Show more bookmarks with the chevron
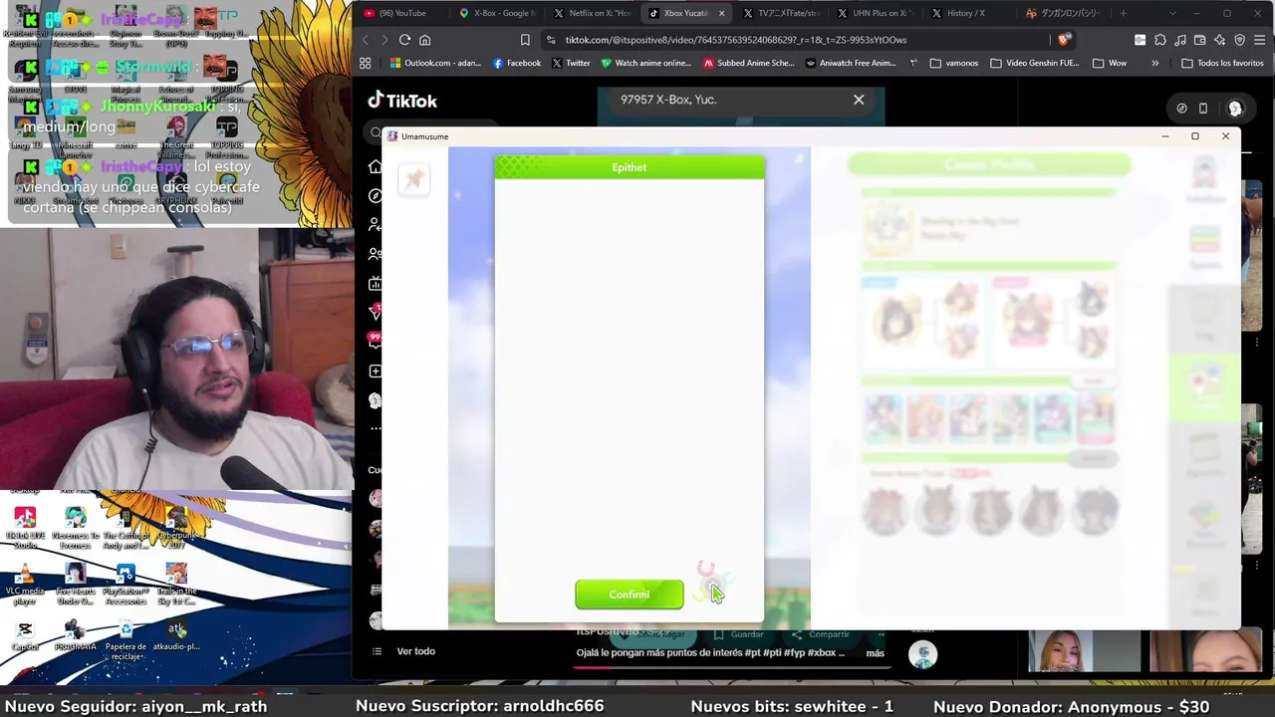Image resolution: width=1275 pixels, height=717 pixels. (1154, 63)
